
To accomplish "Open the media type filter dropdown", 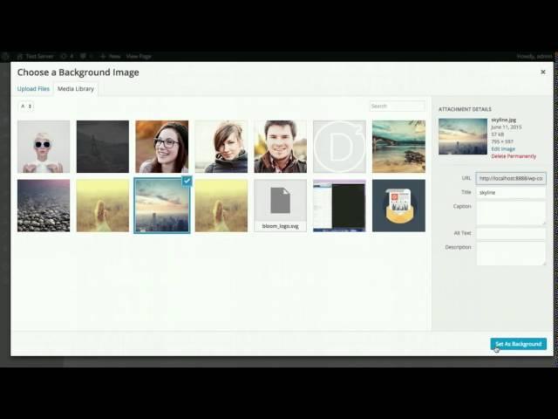I will (x=26, y=106).
